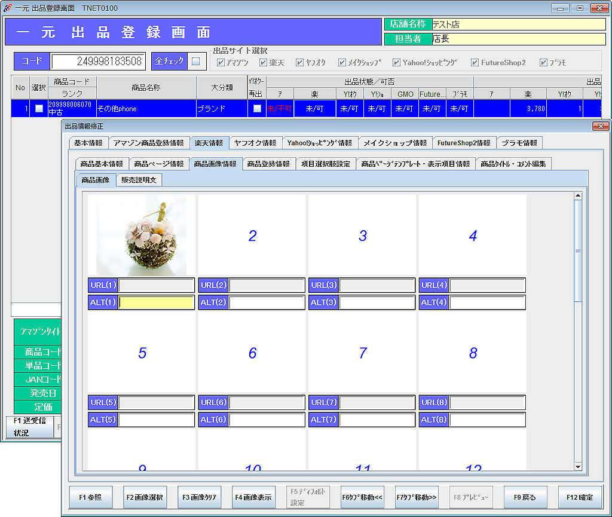This screenshot has height=517, width=612.
Task: Click the ALT(1) text input field
Action: point(156,302)
